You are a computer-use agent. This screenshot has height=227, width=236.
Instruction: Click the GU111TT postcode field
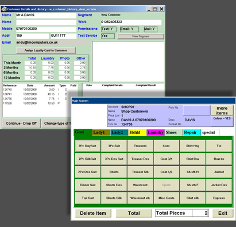click(63, 36)
